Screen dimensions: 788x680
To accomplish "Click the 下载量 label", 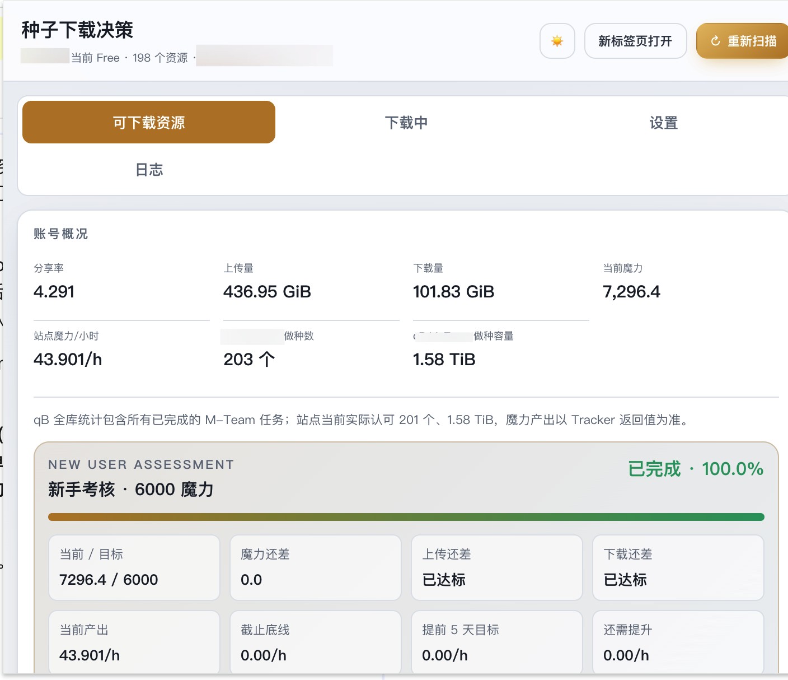I will (x=428, y=268).
